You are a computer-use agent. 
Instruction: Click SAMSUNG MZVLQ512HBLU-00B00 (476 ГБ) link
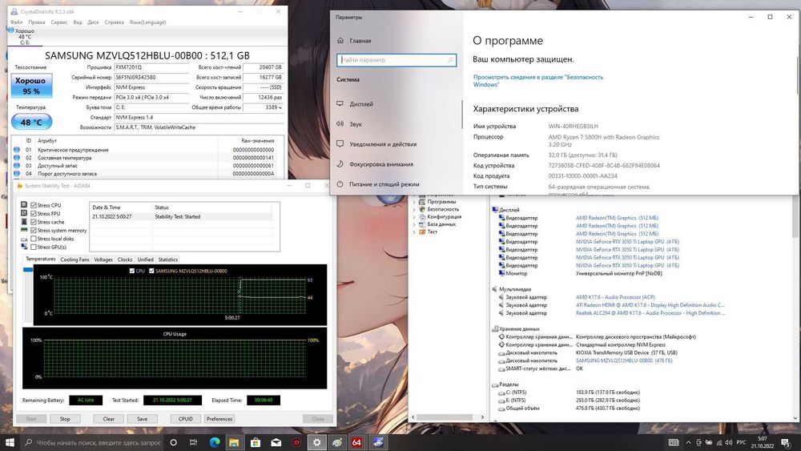(624, 360)
